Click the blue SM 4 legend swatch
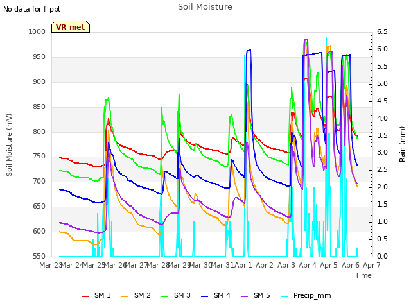 [205, 296]
